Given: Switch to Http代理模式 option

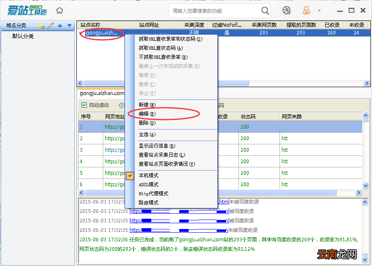Looking at the screenshot, I should pyautogui.click(x=153, y=193).
